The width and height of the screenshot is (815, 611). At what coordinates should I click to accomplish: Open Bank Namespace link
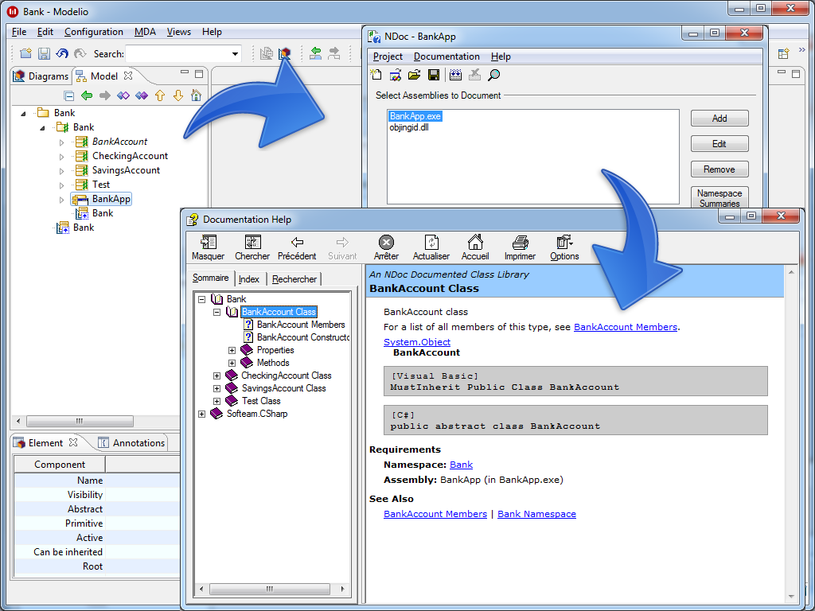click(536, 514)
